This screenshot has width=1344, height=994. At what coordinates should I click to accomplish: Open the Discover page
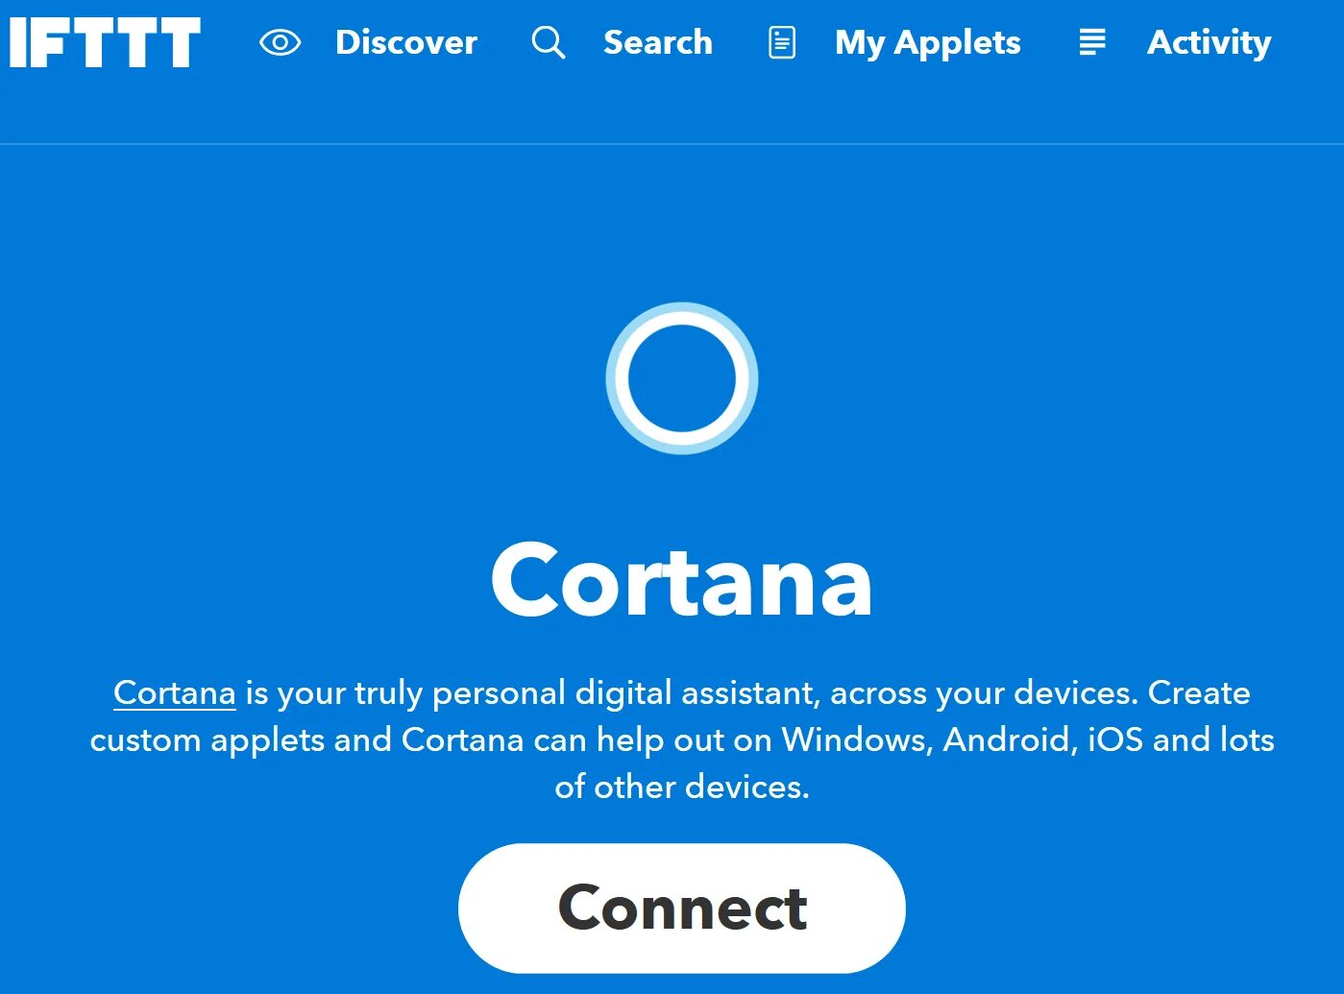[405, 42]
